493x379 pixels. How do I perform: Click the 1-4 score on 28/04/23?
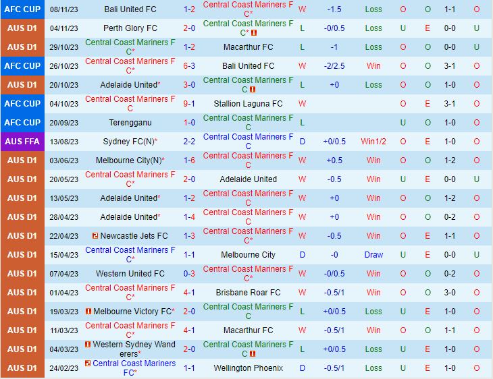[x=189, y=217]
